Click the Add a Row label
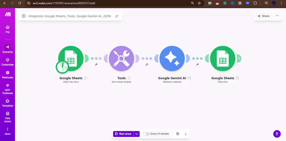Screen dimensions: 286x141 [223, 82]
